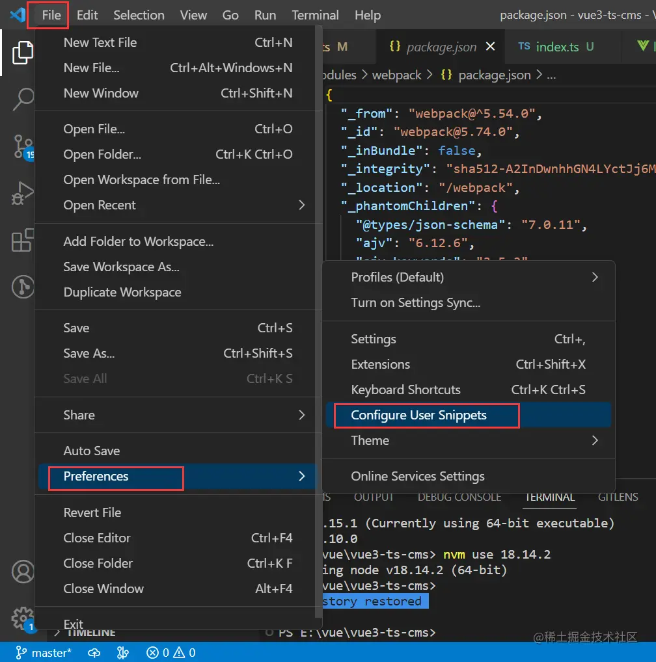Open the View menu
Image resolution: width=656 pixels, height=662 pixels.
coord(193,15)
